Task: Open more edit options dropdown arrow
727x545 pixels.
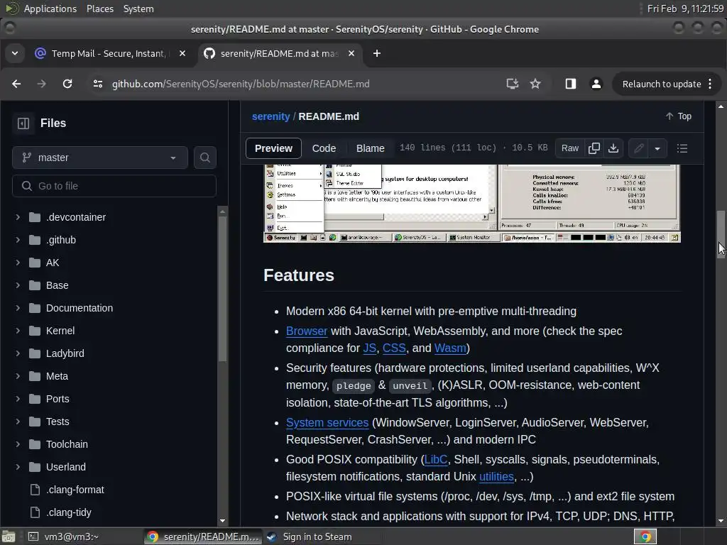Action: tap(657, 148)
